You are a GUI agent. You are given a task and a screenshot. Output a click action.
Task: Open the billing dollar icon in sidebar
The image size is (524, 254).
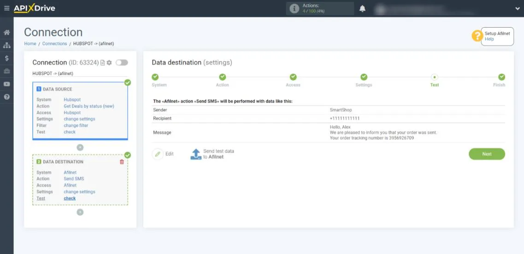pyautogui.click(x=6, y=58)
